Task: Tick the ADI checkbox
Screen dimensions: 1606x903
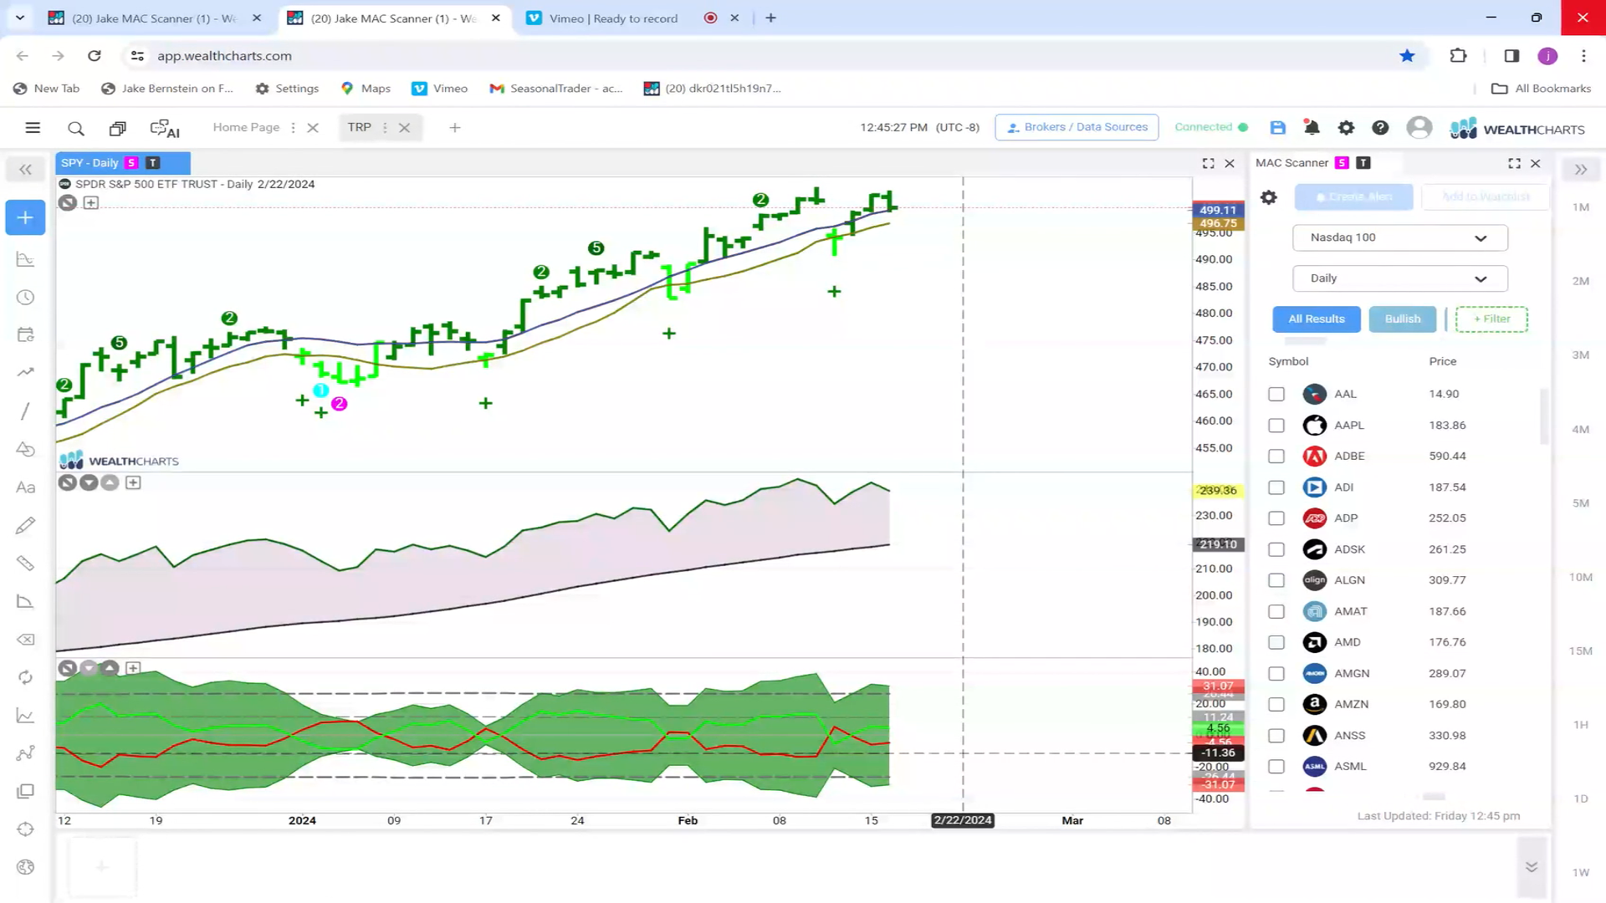Action: 1276,487
